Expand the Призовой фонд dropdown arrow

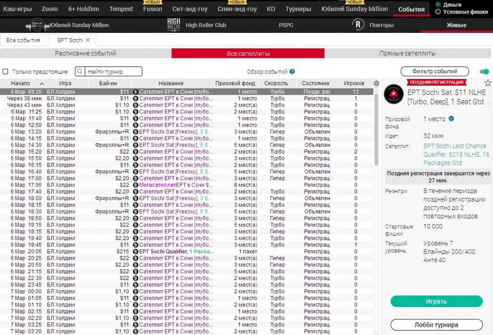click(451, 119)
